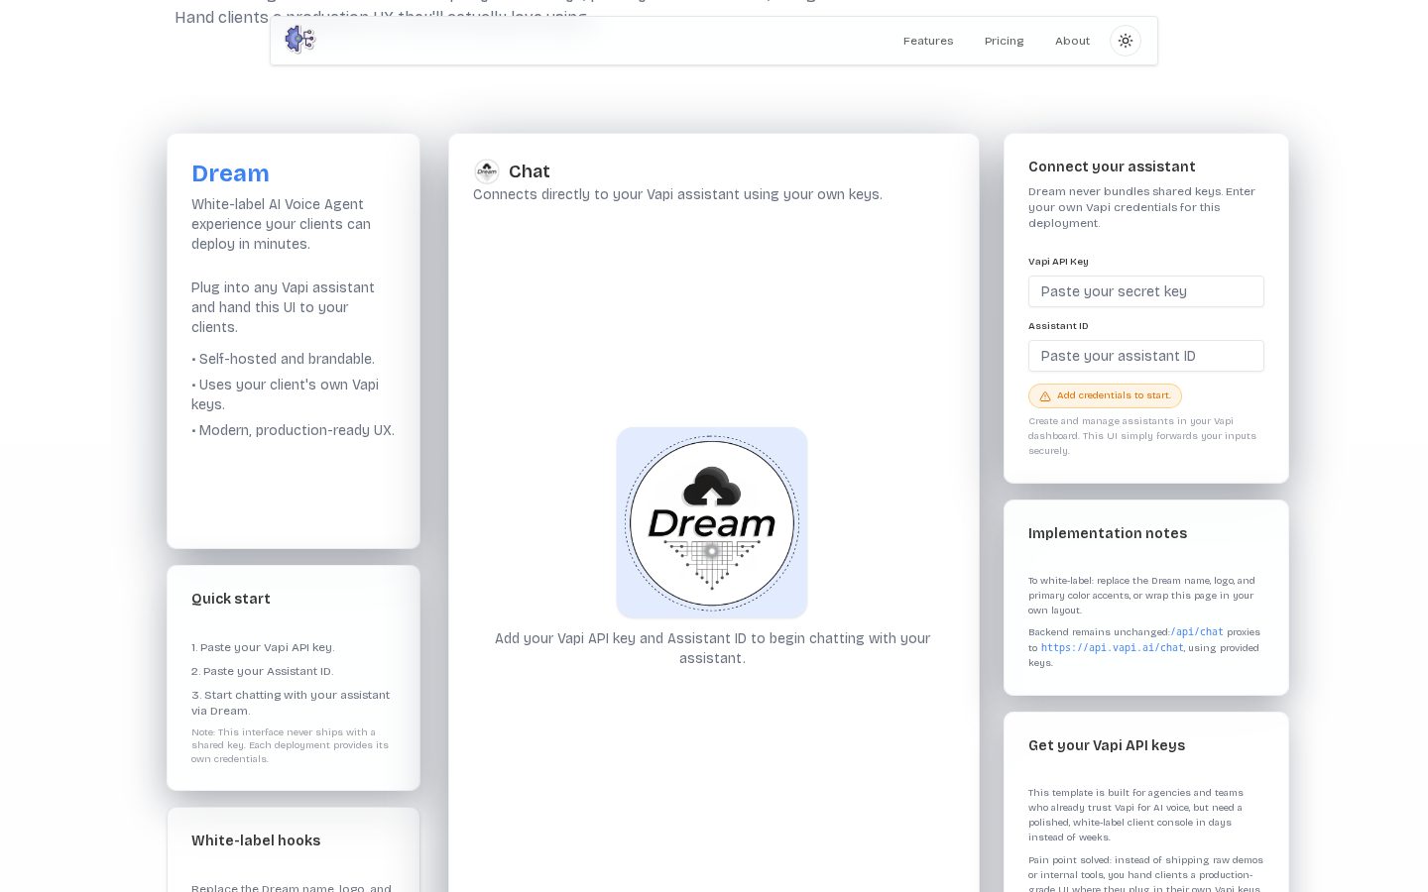The width and height of the screenshot is (1428, 892).
Task: Click the 'White-label hooks' heading
Action: point(256,840)
